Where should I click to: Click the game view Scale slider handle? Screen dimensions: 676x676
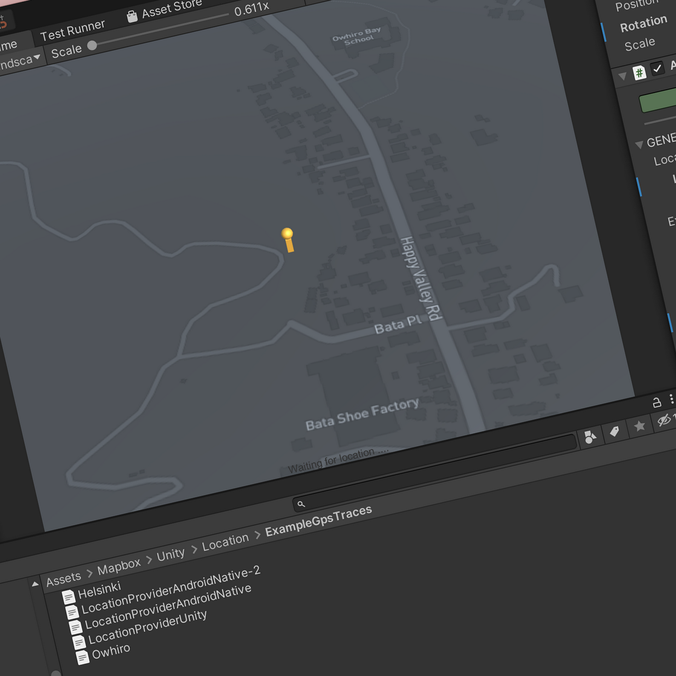tap(92, 45)
